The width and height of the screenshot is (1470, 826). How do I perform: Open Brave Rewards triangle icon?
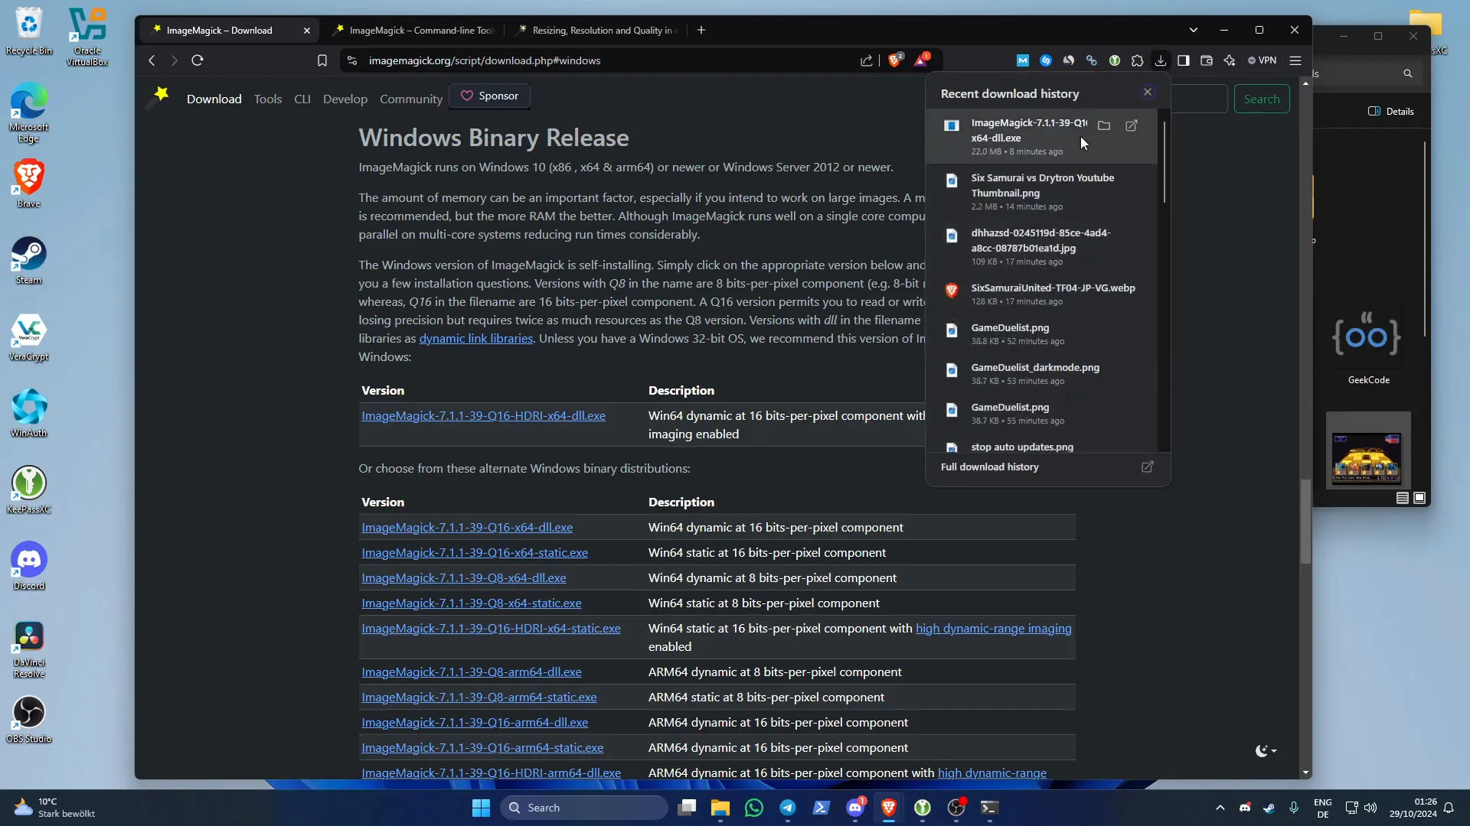921,60
